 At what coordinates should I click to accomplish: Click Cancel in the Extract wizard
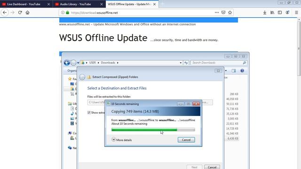point(212,167)
